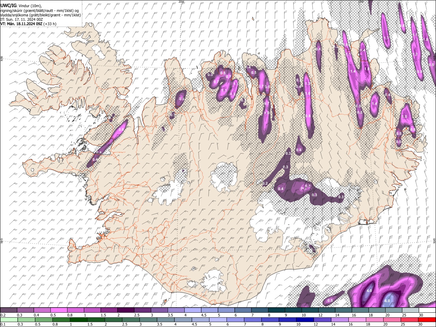Click the '64N' latitude label on right edge

click(435, 240)
